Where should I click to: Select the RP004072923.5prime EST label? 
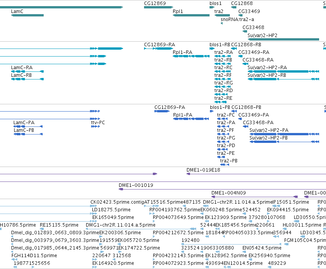pos(178,263)
